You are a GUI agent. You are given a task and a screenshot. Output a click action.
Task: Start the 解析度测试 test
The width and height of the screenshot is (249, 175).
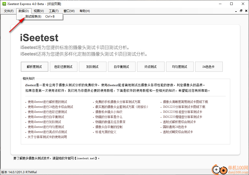pyautogui.click(x=35, y=67)
